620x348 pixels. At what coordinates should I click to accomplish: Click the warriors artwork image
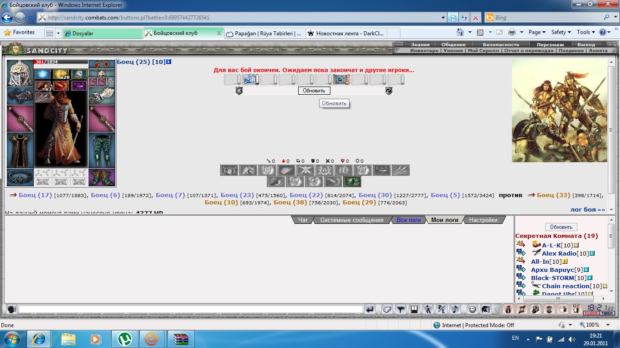[x=559, y=110]
